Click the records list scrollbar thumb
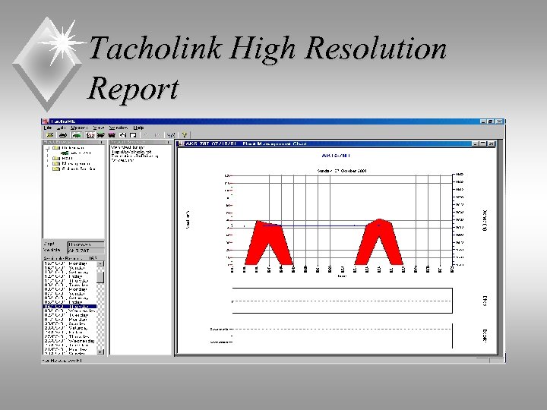Viewport: 547px width, 410px height. (100, 277)
